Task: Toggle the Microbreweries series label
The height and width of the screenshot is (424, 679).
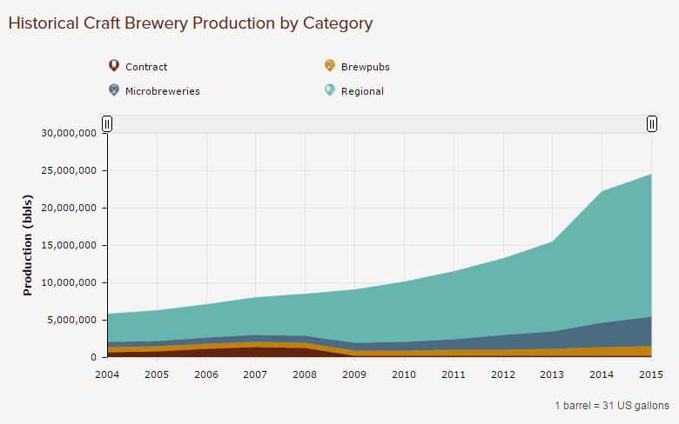Action: (163, 91)
